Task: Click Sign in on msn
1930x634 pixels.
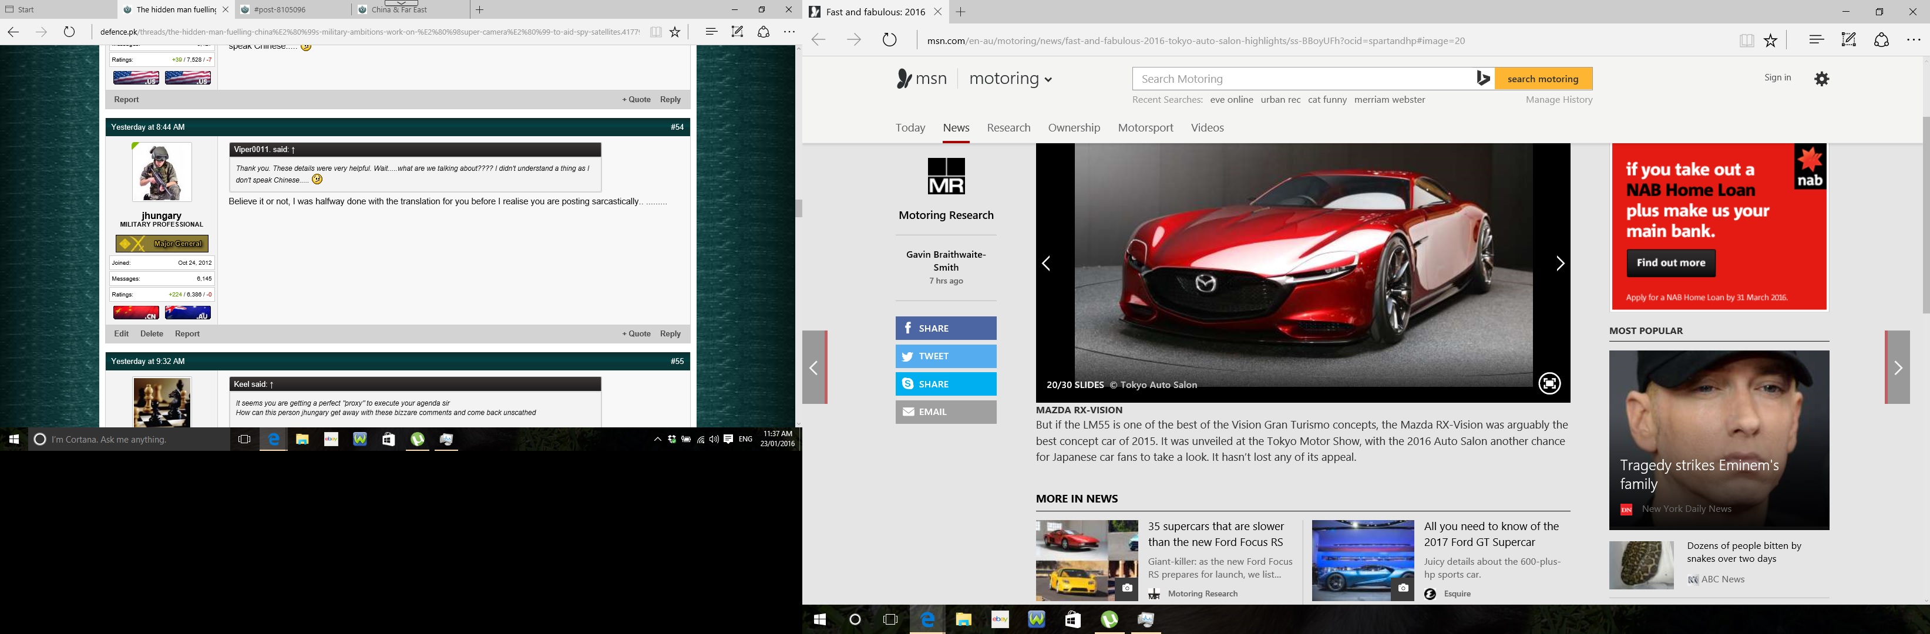Action: pos(1777,78)
